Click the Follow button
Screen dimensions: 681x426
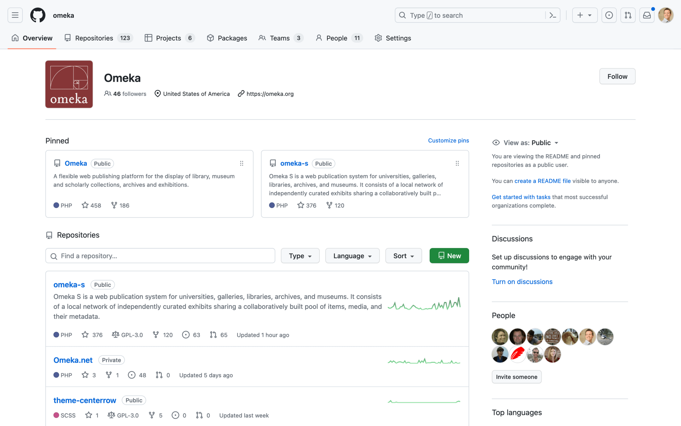pos(617,76)
